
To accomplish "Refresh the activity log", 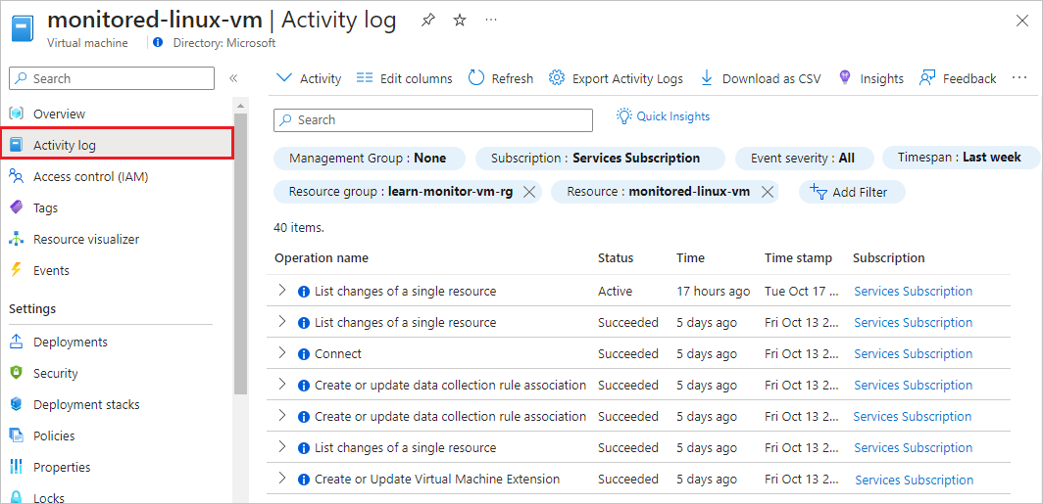I will (x=501, y=78).
